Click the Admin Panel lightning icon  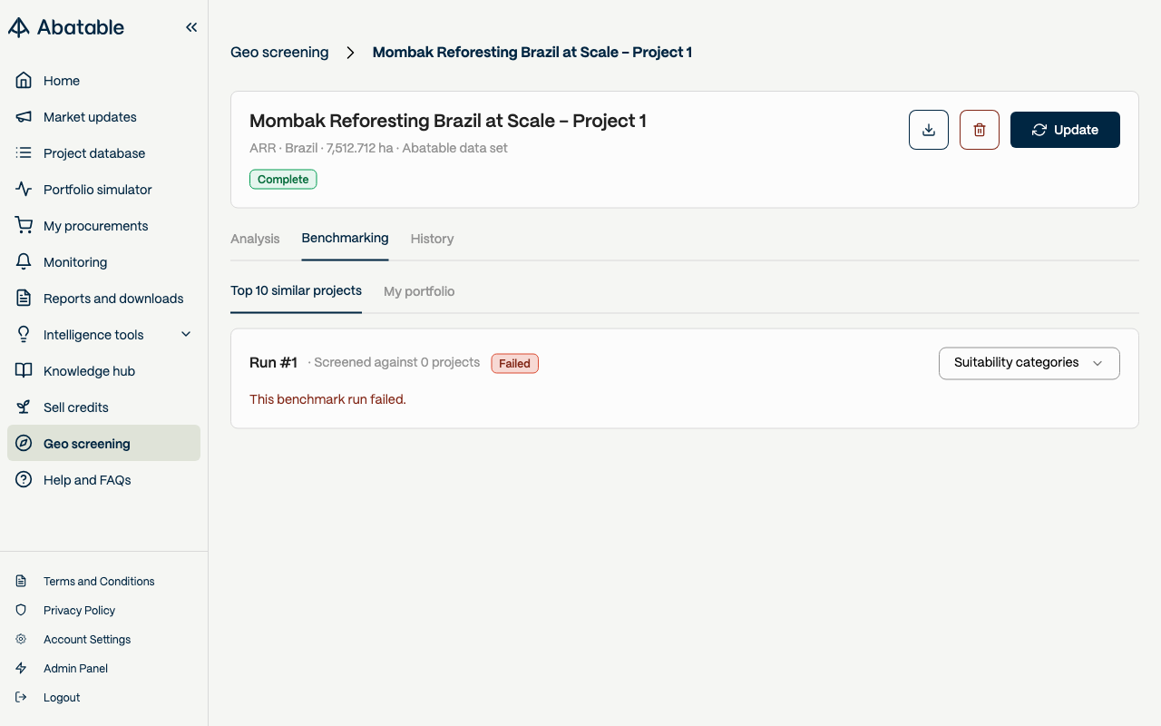21,669
